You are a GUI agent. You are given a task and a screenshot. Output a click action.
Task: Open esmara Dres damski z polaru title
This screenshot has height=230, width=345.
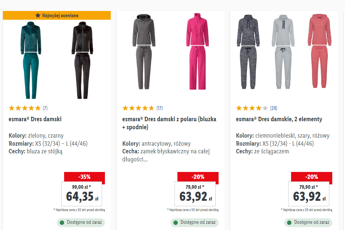pos(169,123)
